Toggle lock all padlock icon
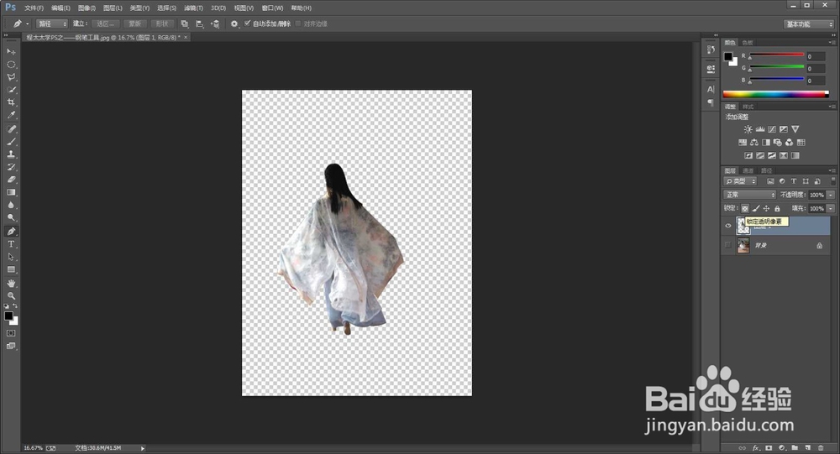The height and width of the screenshot is (454, 840). 777,208
